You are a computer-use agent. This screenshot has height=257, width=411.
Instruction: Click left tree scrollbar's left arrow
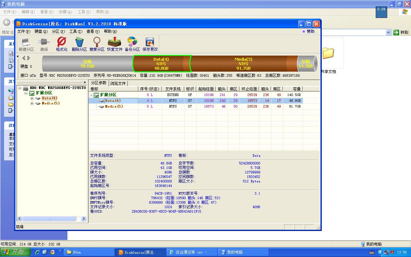tap(20, 219)
